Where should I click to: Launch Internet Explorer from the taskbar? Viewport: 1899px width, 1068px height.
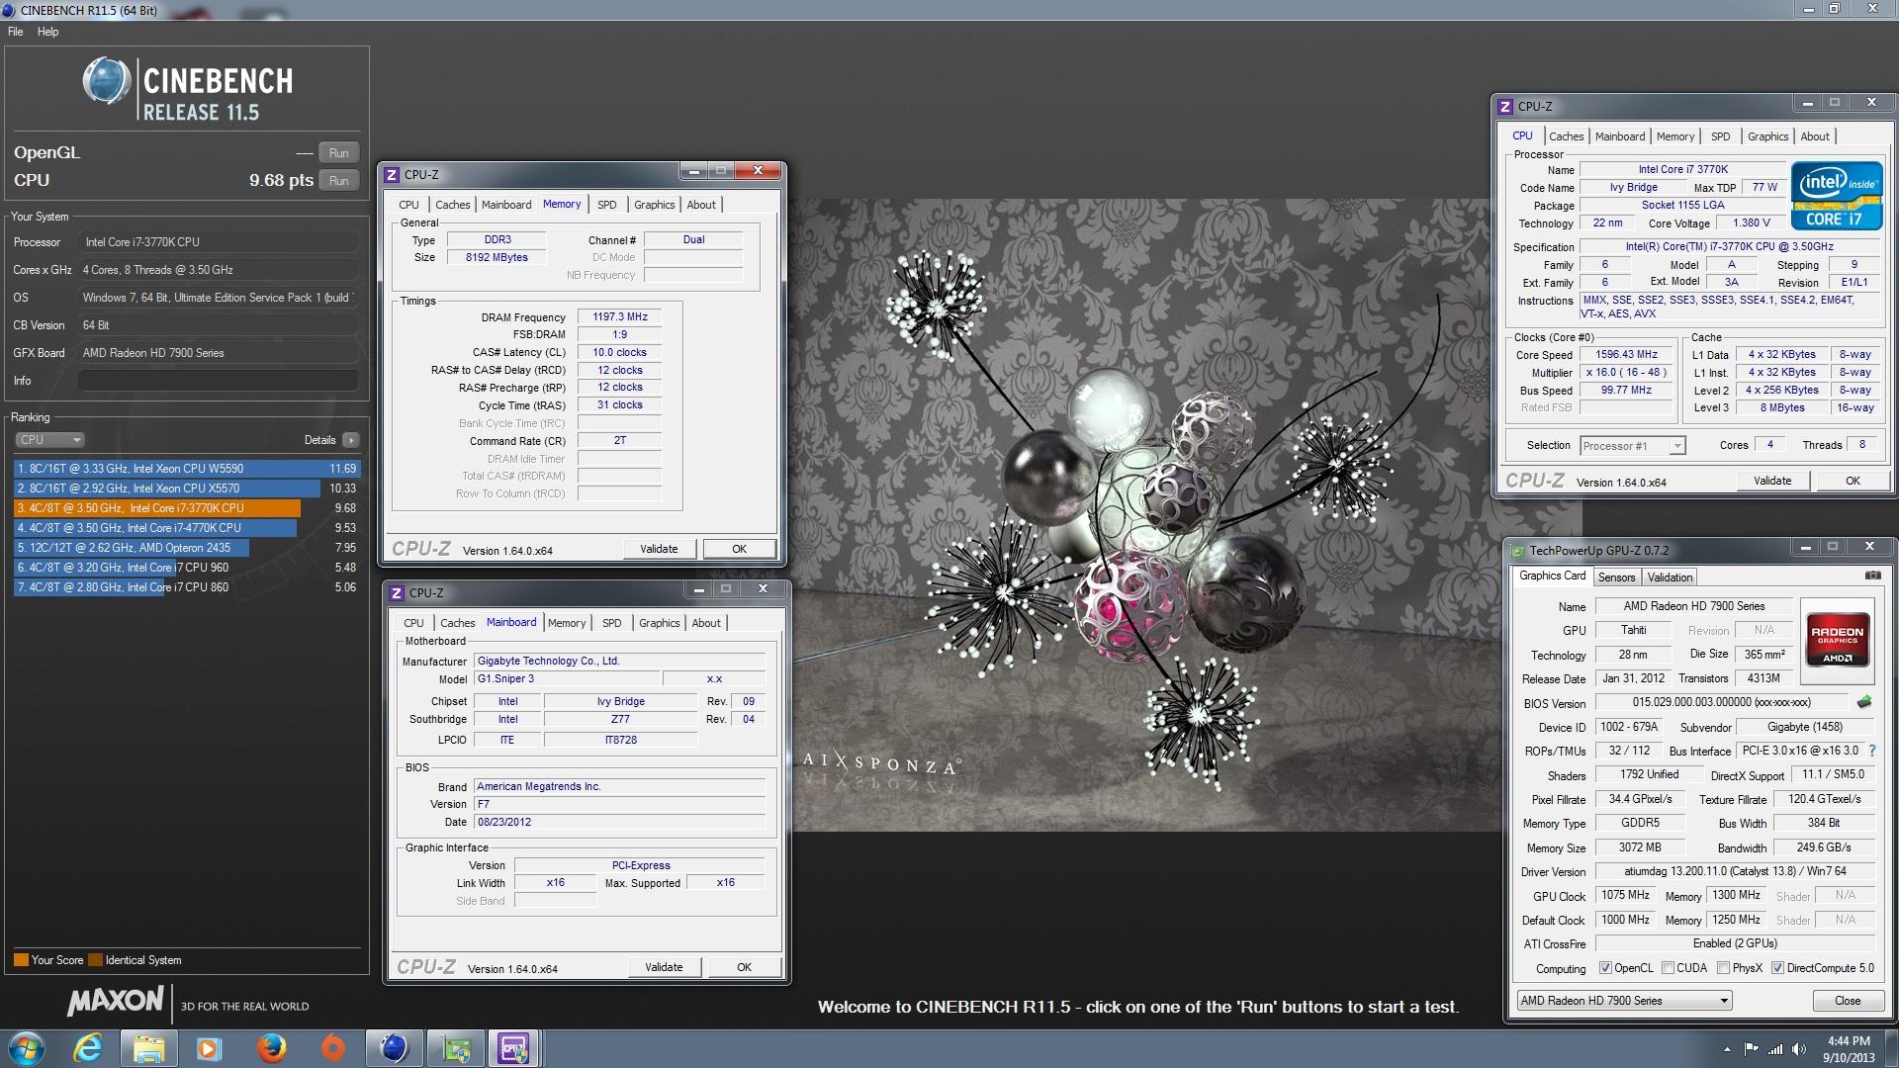pyautogui.click(x=88, y=1048)
